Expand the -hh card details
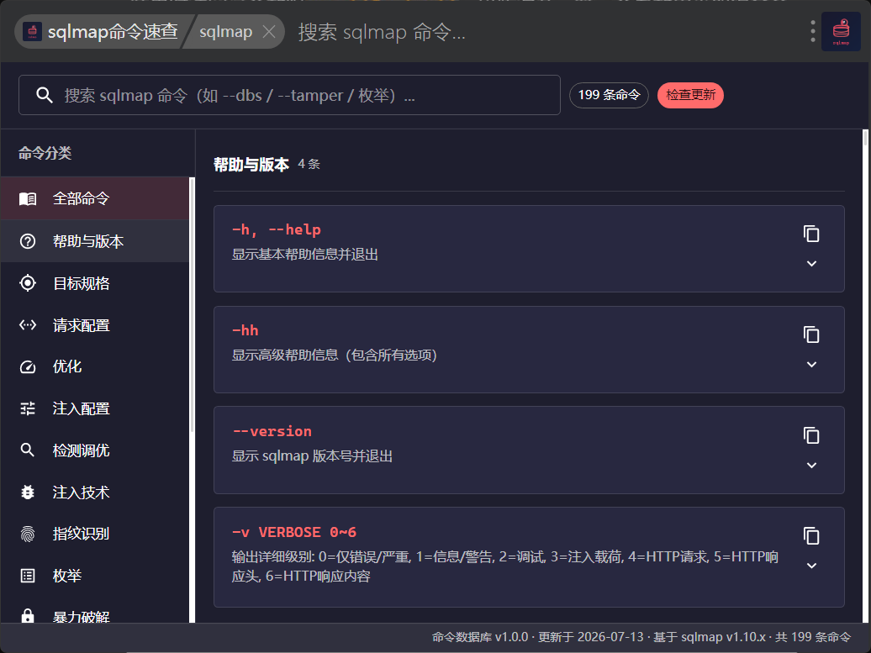 (x=811, y=364)
